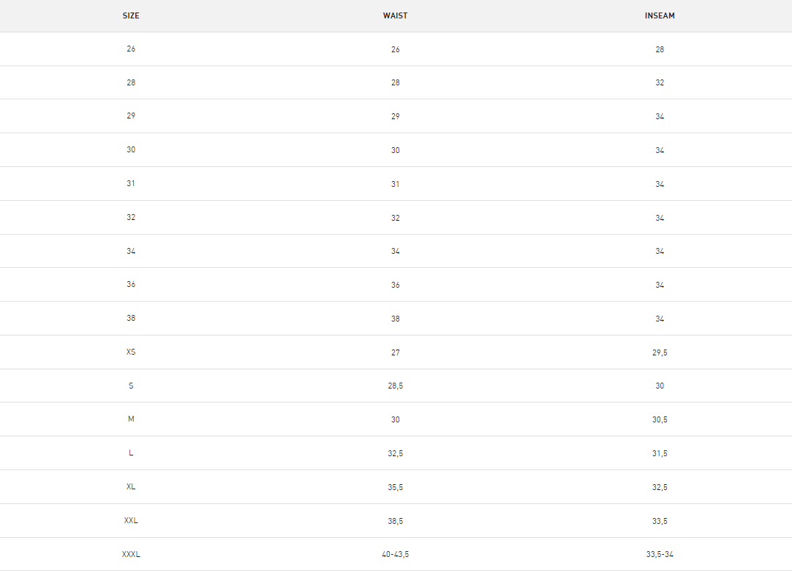The width and height of the screenshot is (792, 571).
Task: Click the XXXL size label
Action: coord(131,554)
